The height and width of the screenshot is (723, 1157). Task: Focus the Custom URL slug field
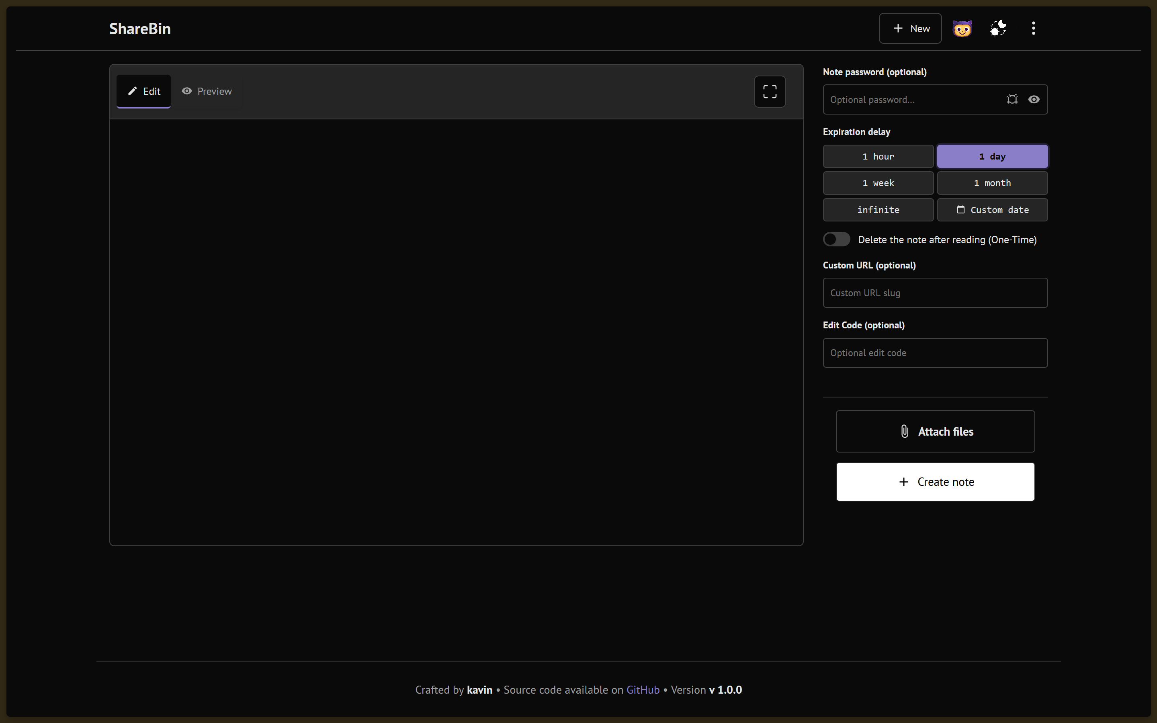pos(935,293)
